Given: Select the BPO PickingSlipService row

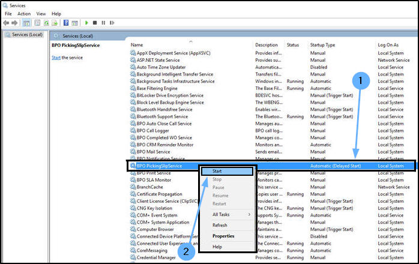Looking at the screenshot, I should pyautogui.click(x=271, y=166).
